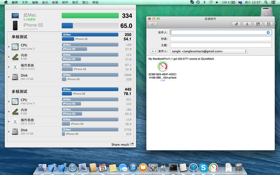Click into the 主题 subject field
The width and height of the screenshot is (280, 175).
coord(221,45)
